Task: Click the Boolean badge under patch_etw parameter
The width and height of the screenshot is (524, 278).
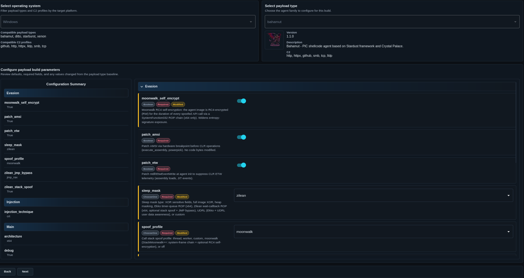Action: click(148, 169)
